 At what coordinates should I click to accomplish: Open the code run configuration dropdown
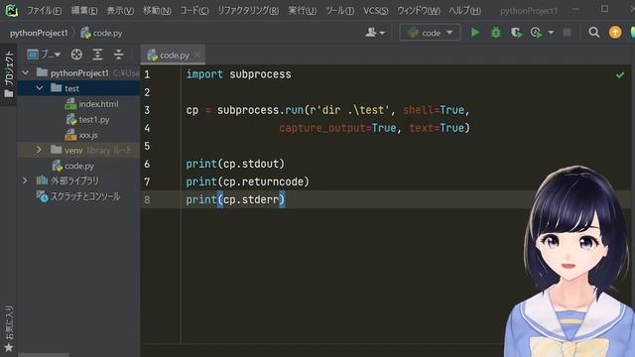pyautogui.click(x=430, y=33)
